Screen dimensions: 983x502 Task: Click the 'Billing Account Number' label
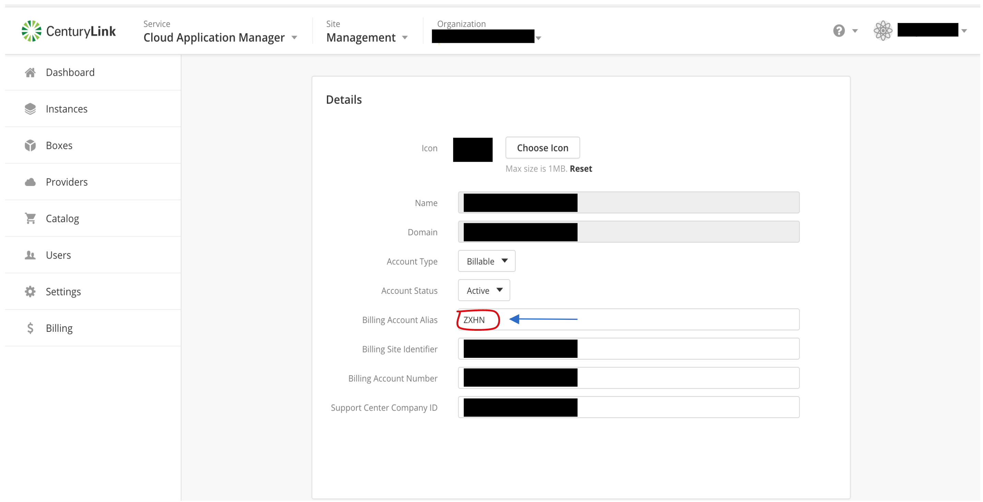pos(393,379)
